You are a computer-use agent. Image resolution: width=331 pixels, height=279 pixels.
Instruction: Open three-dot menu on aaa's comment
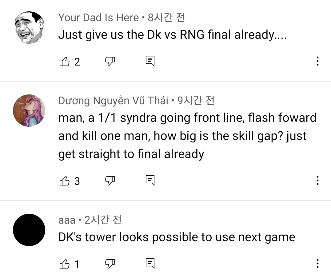(x=317, y=263)
